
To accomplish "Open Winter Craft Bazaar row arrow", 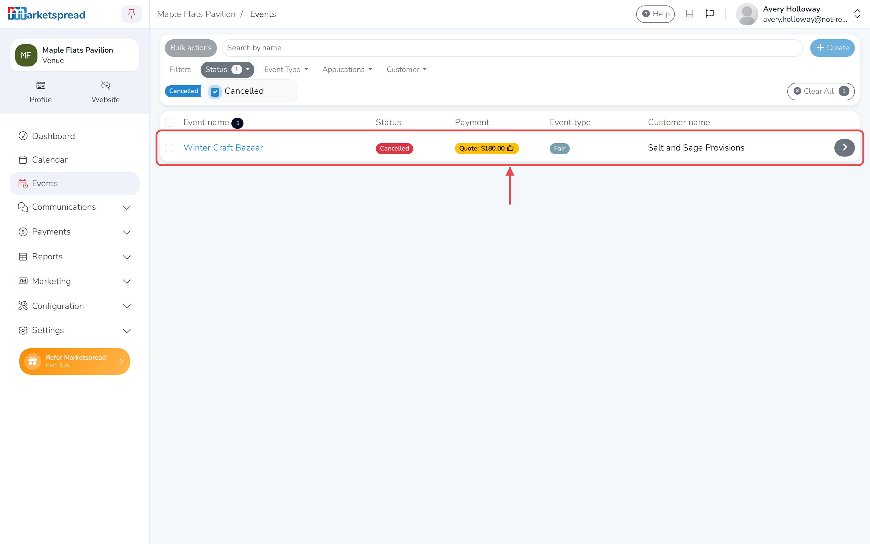I will coord(845,147).
